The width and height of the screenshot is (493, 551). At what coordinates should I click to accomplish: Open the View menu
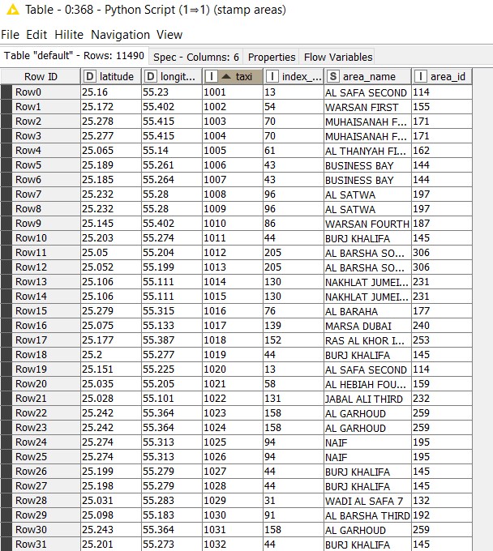point(169,34)
